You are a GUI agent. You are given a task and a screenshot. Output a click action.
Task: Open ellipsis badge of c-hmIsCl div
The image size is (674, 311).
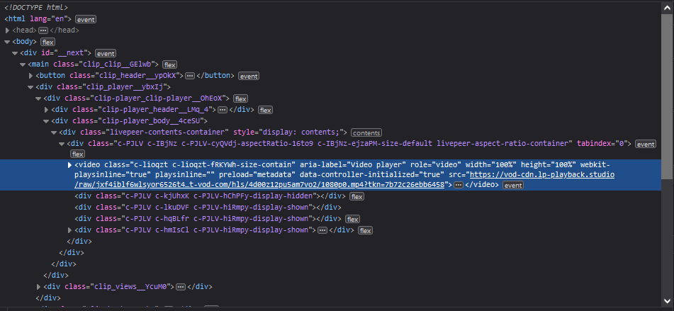coord(322,230)
